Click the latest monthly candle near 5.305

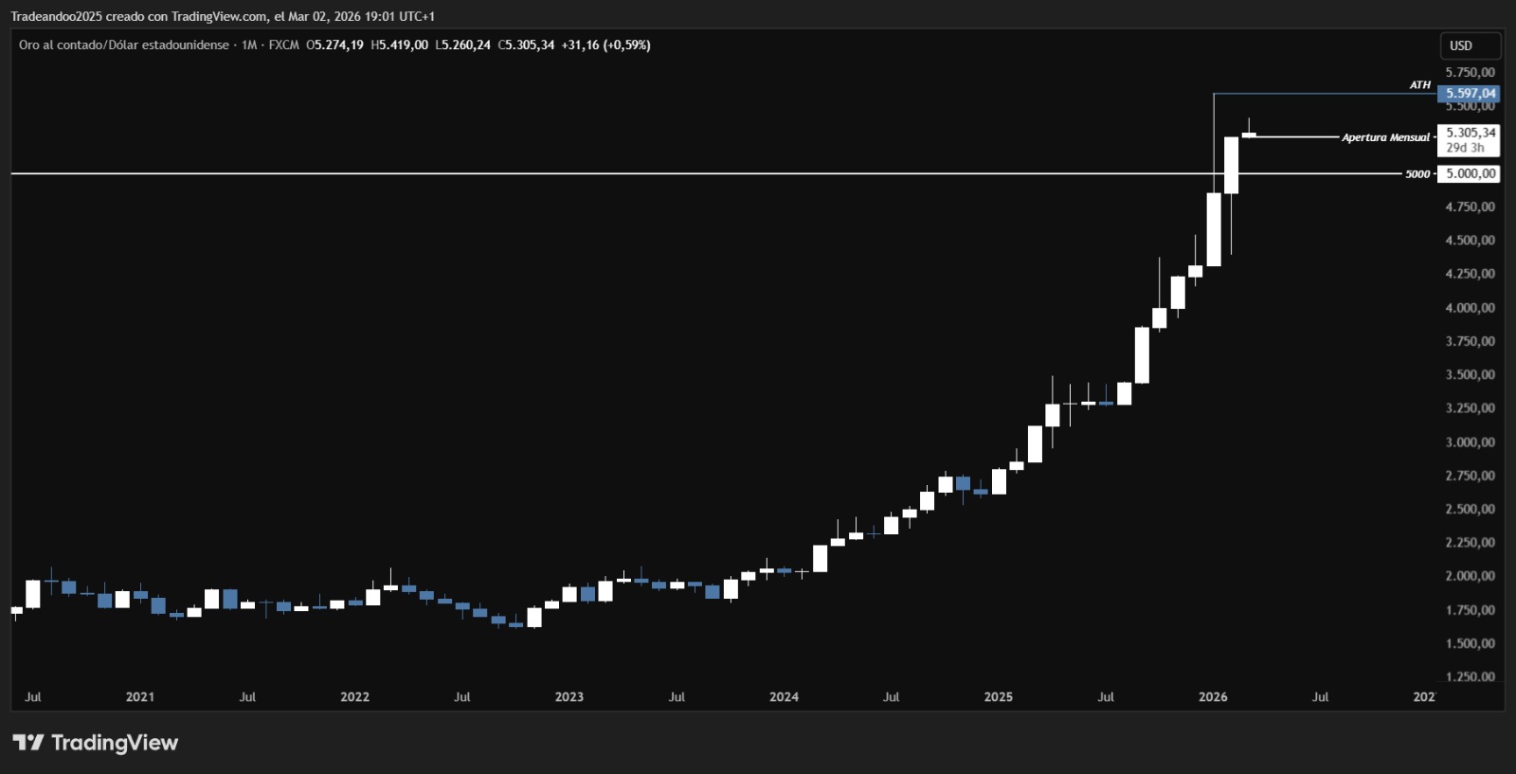(1249, 135)
